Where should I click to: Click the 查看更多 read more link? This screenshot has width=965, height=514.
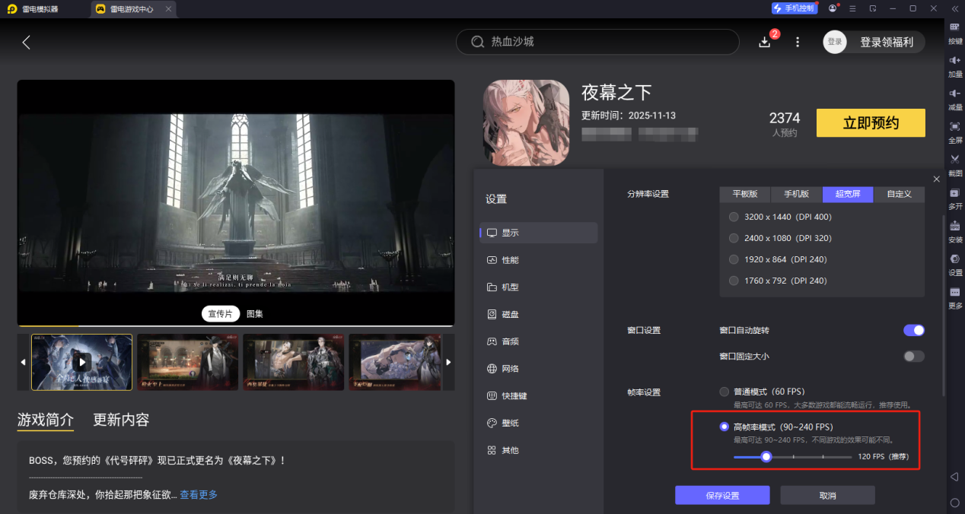[x=198, y=493]
